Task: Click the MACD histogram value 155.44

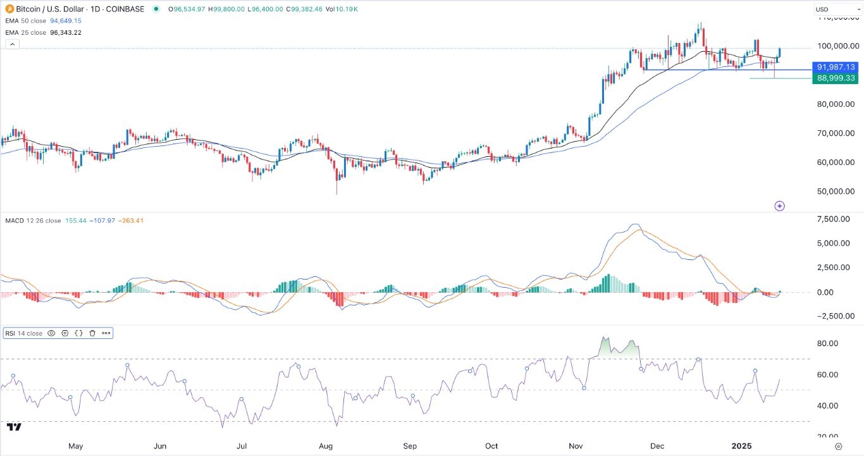Action: point(77,221)
